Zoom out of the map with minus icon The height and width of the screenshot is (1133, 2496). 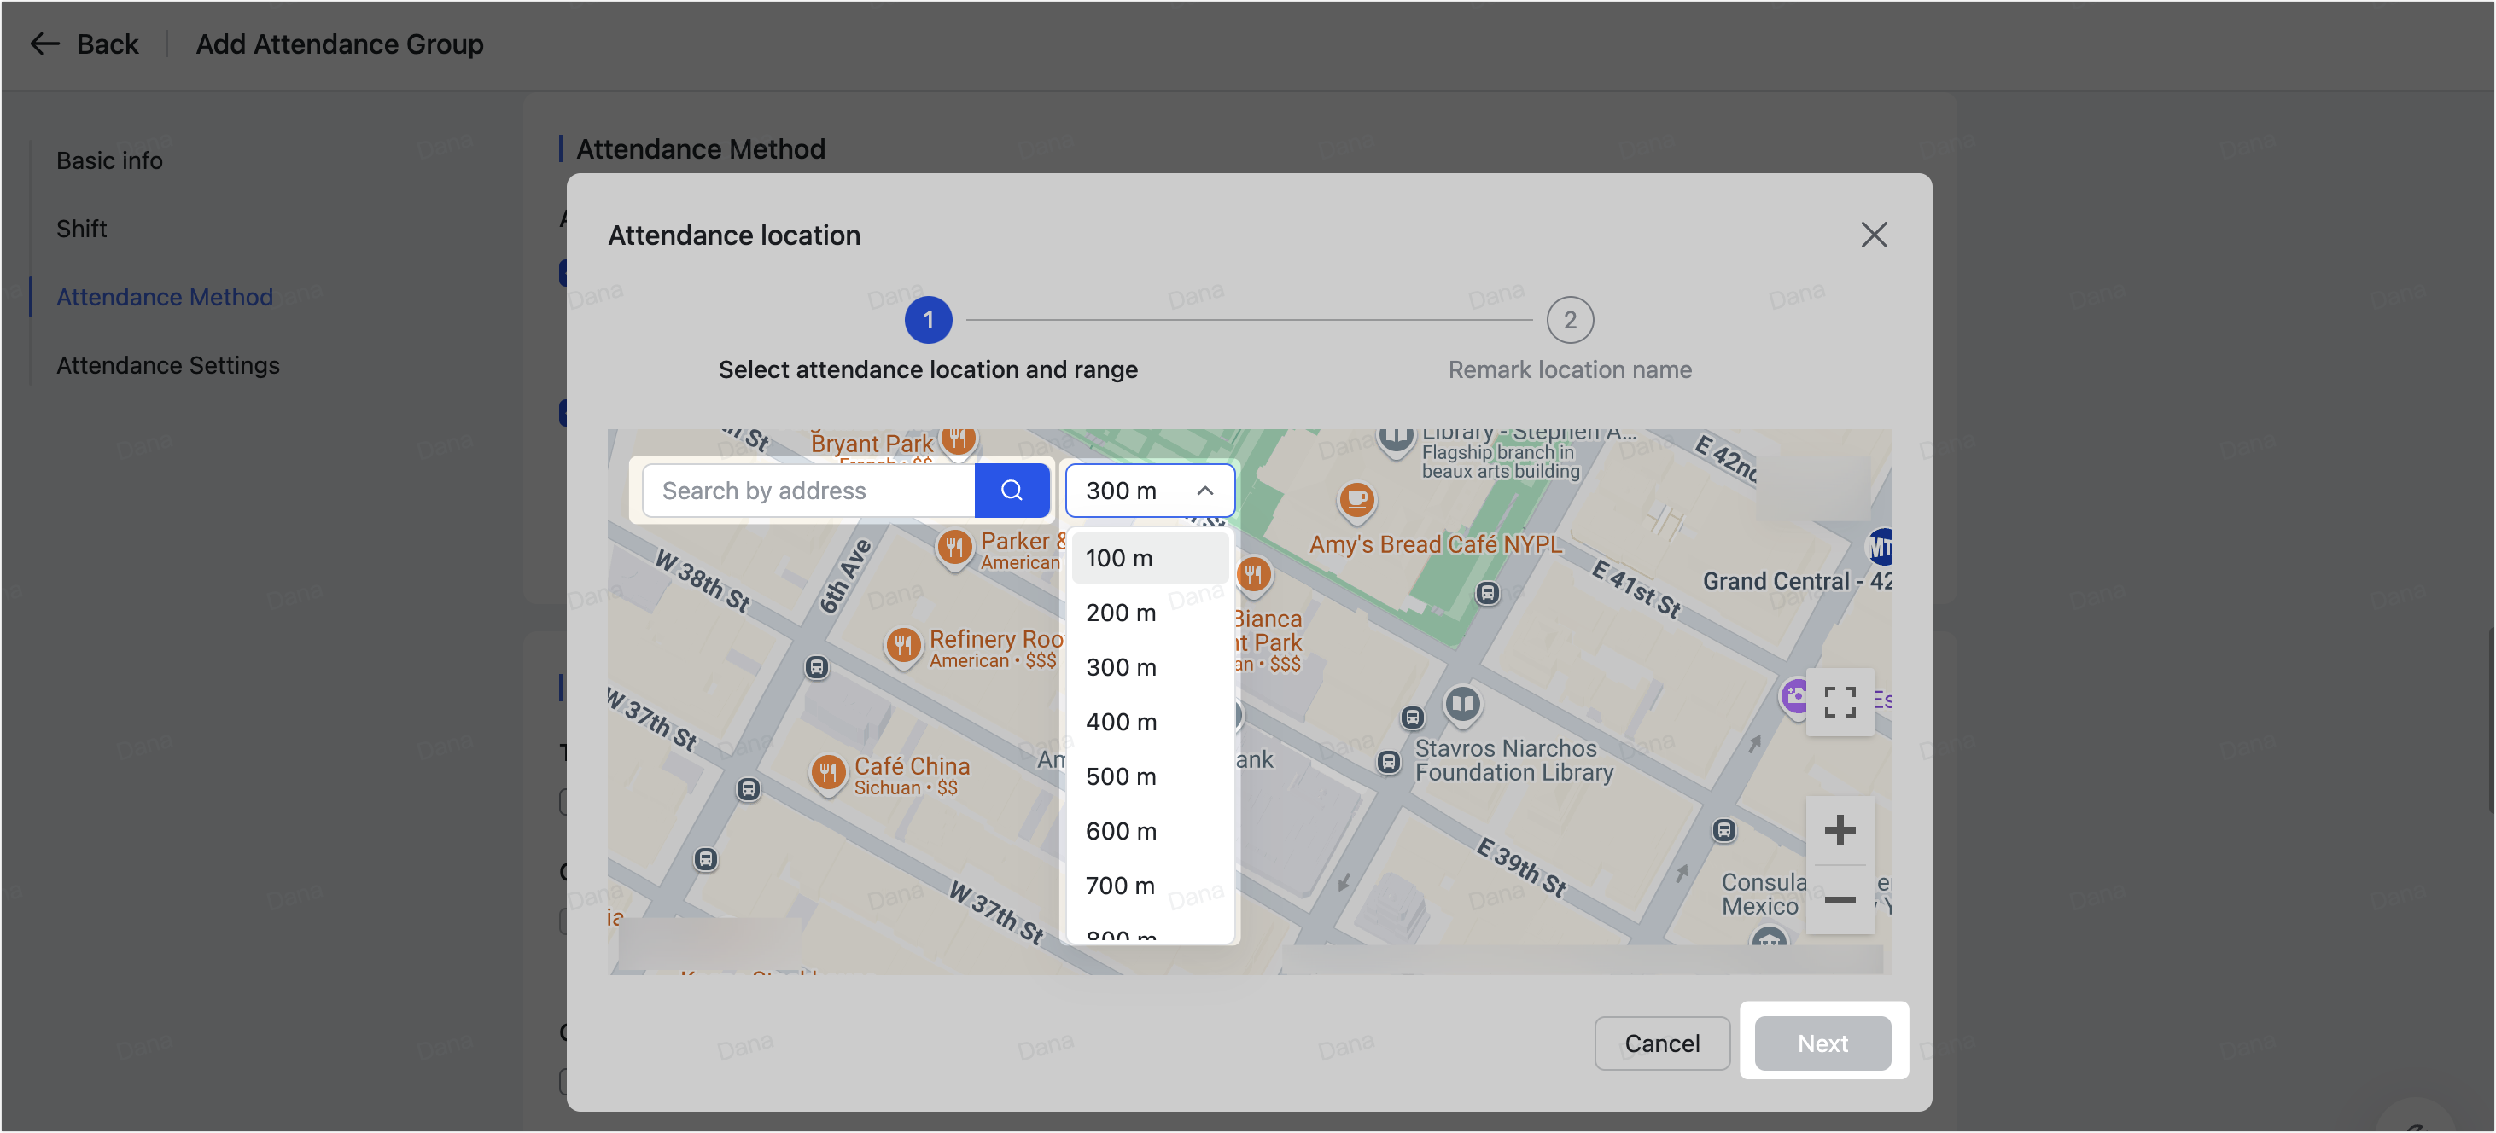click(1840, 901)
